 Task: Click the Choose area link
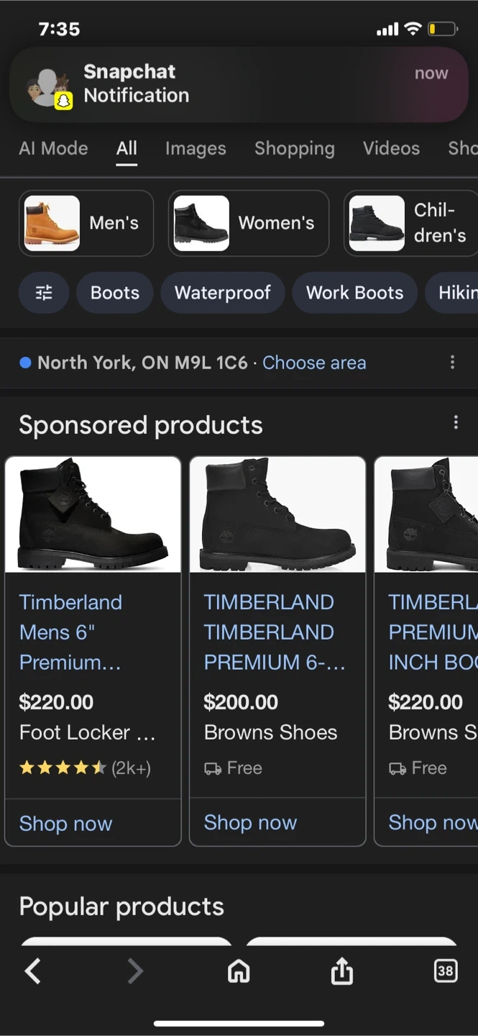point(314,363)
